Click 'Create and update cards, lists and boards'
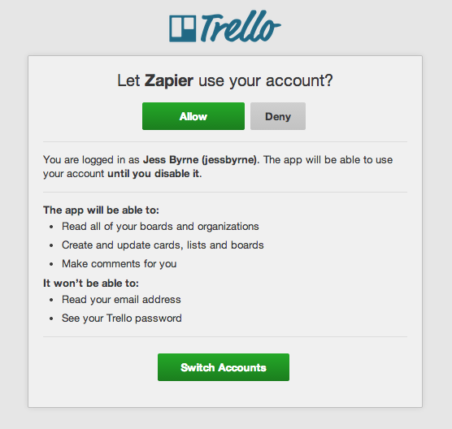This screenshot has height=429, width=452. click(x=163, y=245)
